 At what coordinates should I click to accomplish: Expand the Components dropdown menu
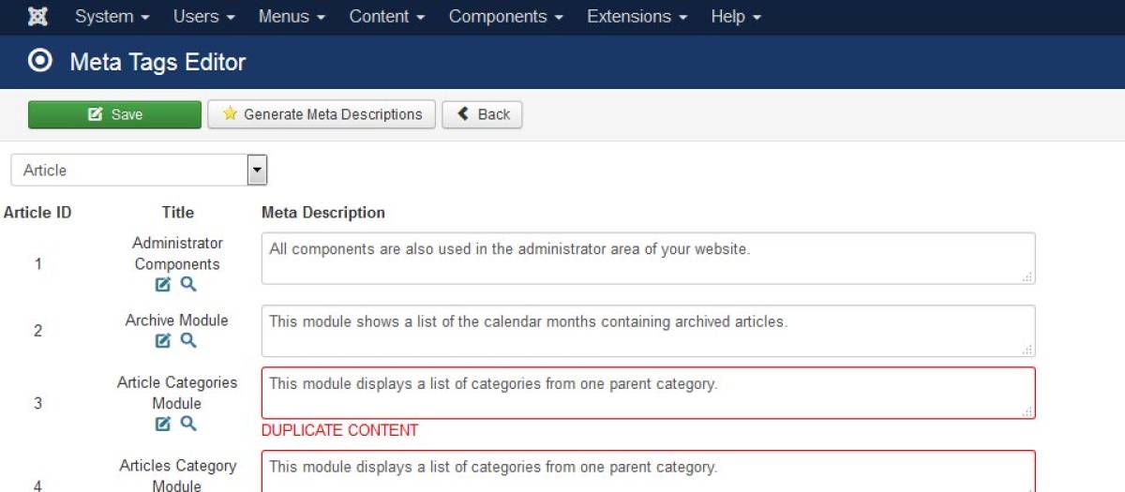(x=506, y=17)
